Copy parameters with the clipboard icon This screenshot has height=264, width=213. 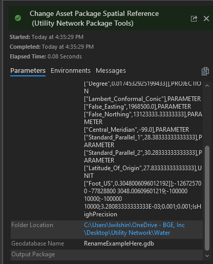click(x=205, y=71)
